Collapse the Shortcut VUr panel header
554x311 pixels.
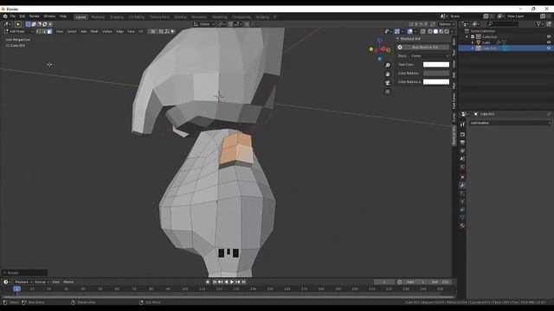pos(422,38)
